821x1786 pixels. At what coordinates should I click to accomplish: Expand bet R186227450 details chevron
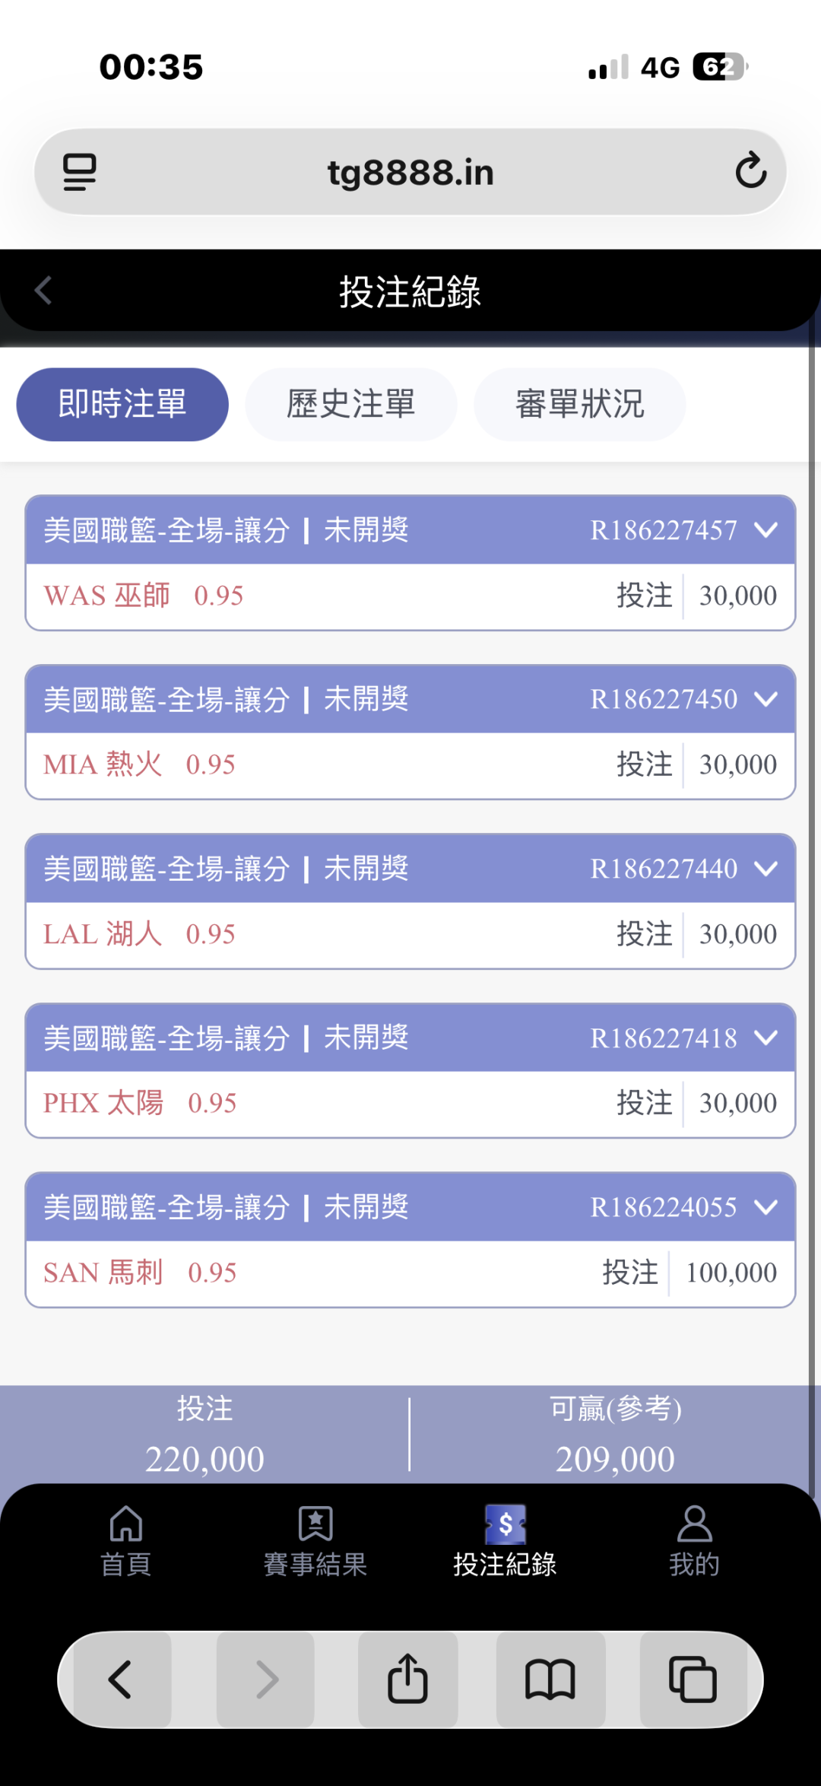coord(766,698)
